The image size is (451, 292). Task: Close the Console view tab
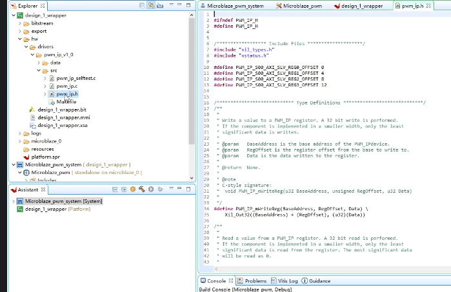click(231, 281)
